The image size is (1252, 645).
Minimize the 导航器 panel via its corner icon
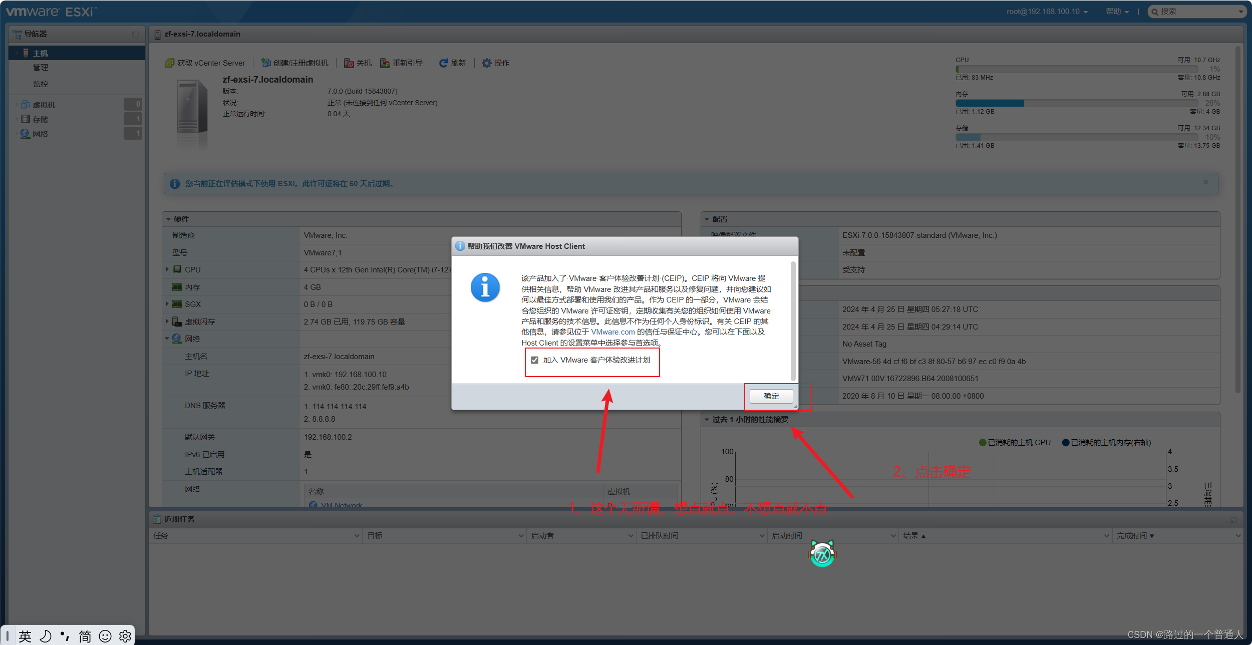click(135, 34)
